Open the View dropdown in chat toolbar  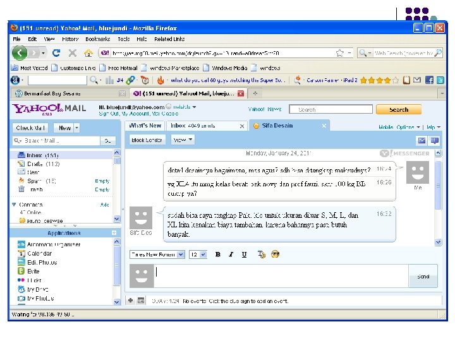tap(183, 140)
